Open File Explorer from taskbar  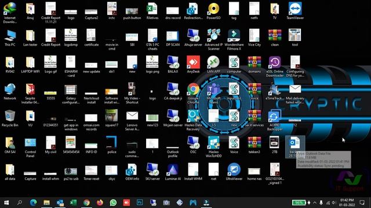point(46,202)
